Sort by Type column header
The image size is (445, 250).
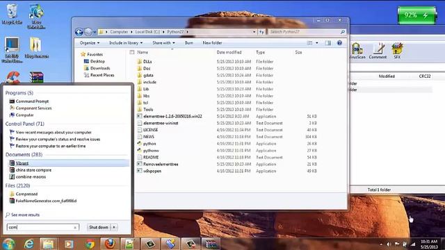point(260,52)
